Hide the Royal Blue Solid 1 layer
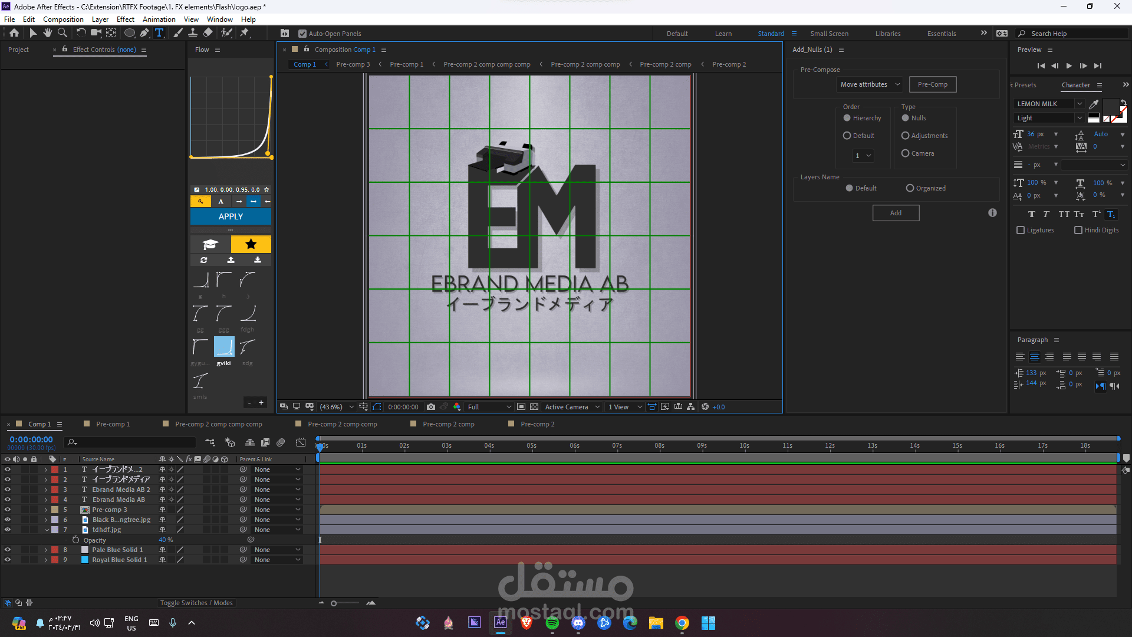The width and height of the screenshot is (1132, 637). (x=8, y=560)
